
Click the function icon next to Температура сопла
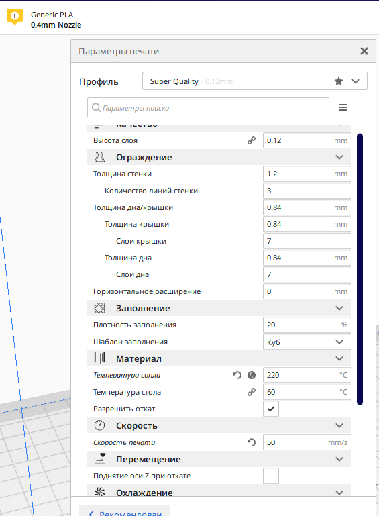(252, 375)
